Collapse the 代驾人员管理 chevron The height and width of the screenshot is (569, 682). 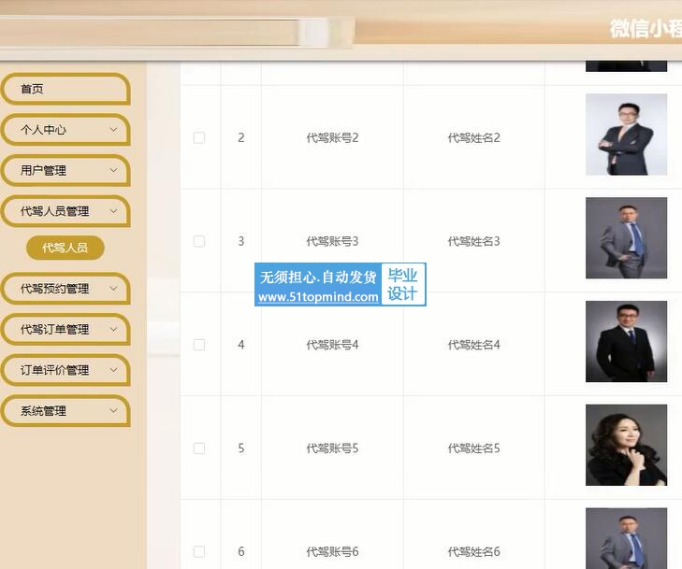113,211
